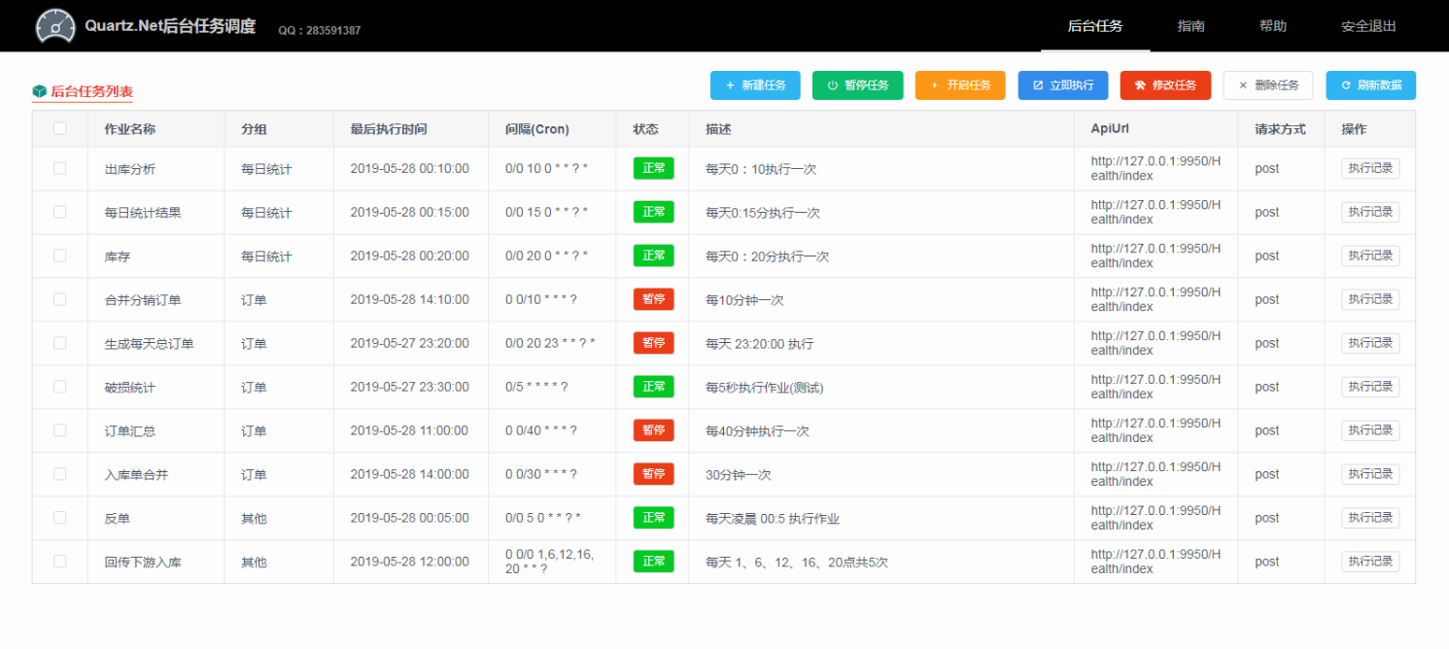
Task: Select the 破损统计 row checkbox
Action: pos(59,386)
